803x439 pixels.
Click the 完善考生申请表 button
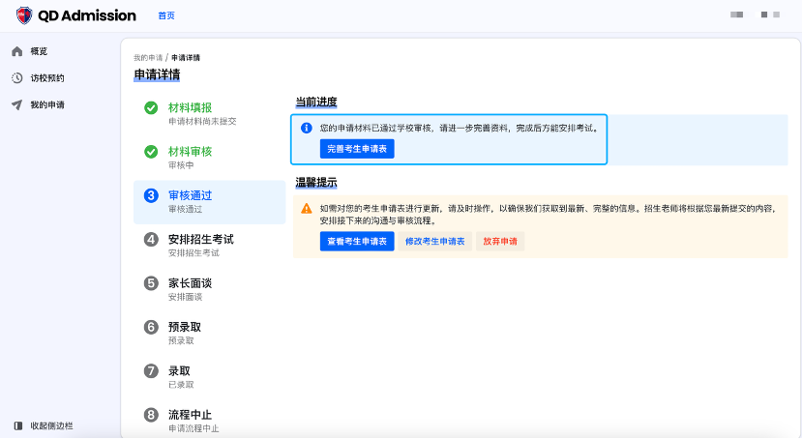[x=357, y=149]
